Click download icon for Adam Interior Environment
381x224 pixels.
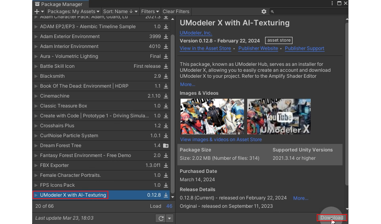(166, 46)
